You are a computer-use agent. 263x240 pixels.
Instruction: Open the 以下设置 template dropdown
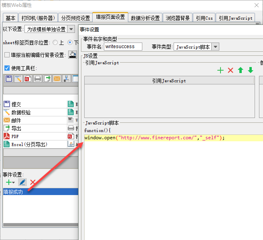pos(71,29)
